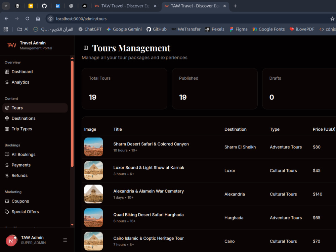The width and height of the screenshot is (336, 252).
Task: Click the sidebar scrollbar up arrow
Action: (x=72, y=58)
